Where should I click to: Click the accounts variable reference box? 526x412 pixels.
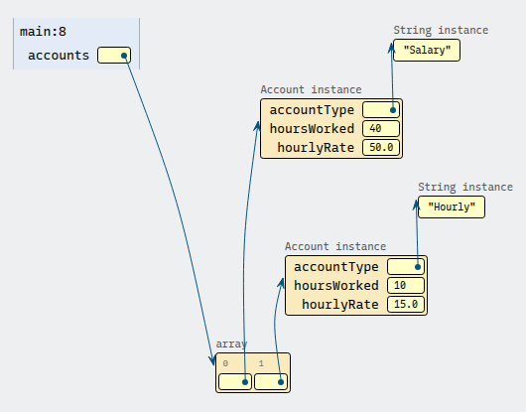coord(114,55)
